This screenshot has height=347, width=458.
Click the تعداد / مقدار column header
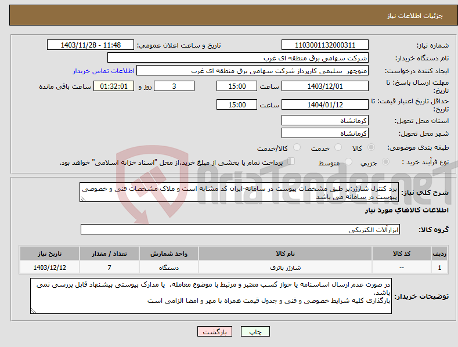point(109,254)
